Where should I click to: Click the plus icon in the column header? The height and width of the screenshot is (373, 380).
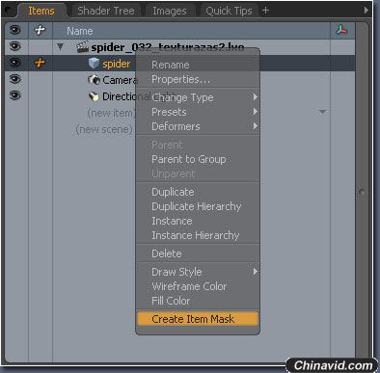click(40, 30)
